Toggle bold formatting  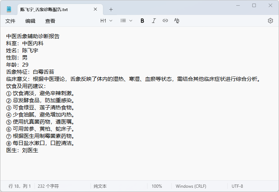(142, 21)
